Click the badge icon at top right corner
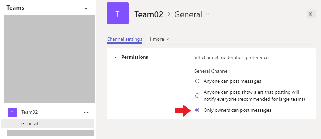The height and width of the screenshot is (139, 321). (x=311, y=14)
